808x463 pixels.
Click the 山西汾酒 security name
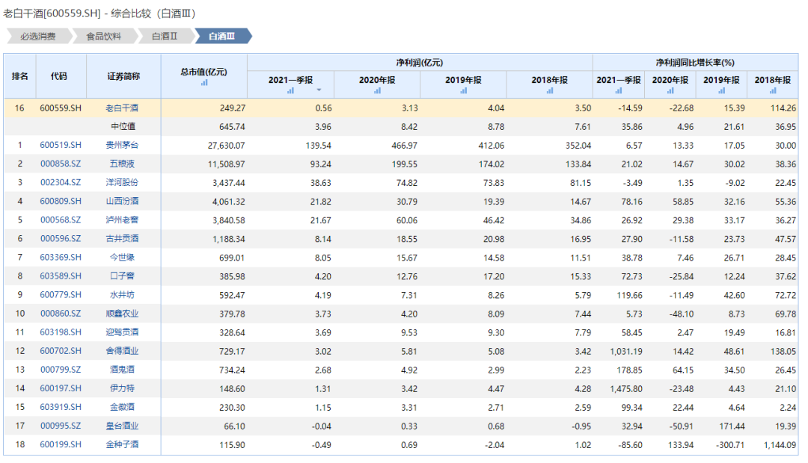pyautogui.click(x=122, y=201)
